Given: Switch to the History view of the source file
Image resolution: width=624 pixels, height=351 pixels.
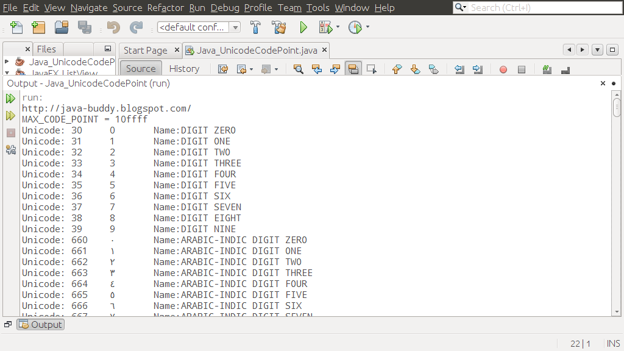Looking at the screenshot, I should (x=184, y=68).
